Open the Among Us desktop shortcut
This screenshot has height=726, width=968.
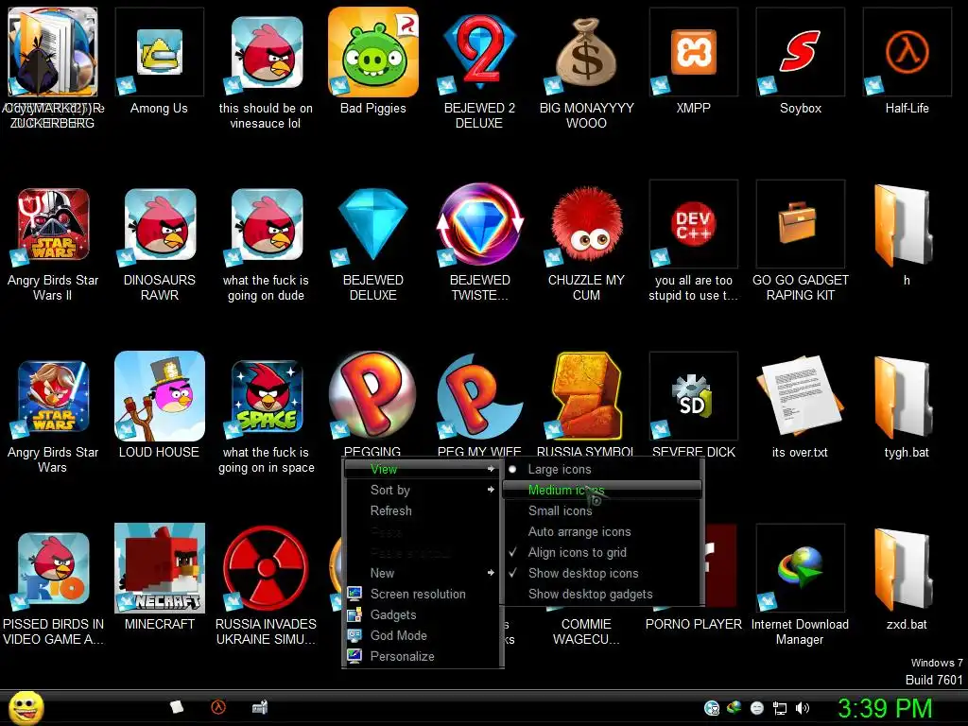coord(159,53)
